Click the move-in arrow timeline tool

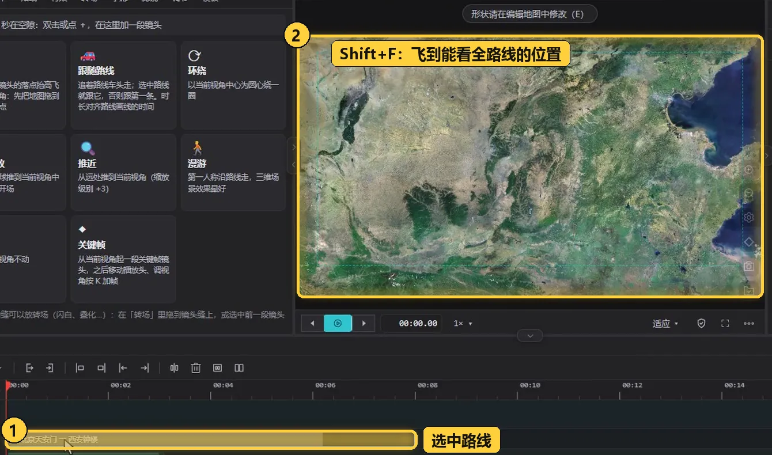[50, 368]
